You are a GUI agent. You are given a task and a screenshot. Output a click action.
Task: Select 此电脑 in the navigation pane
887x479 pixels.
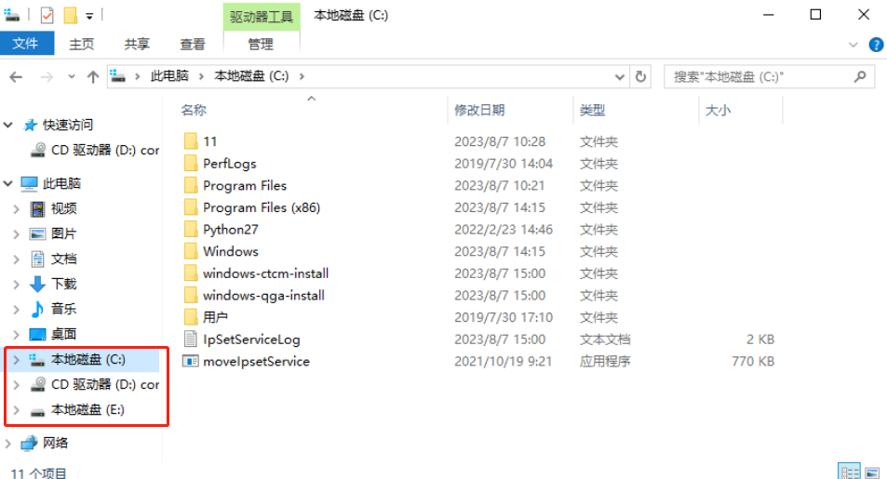(x=61, y=183)
